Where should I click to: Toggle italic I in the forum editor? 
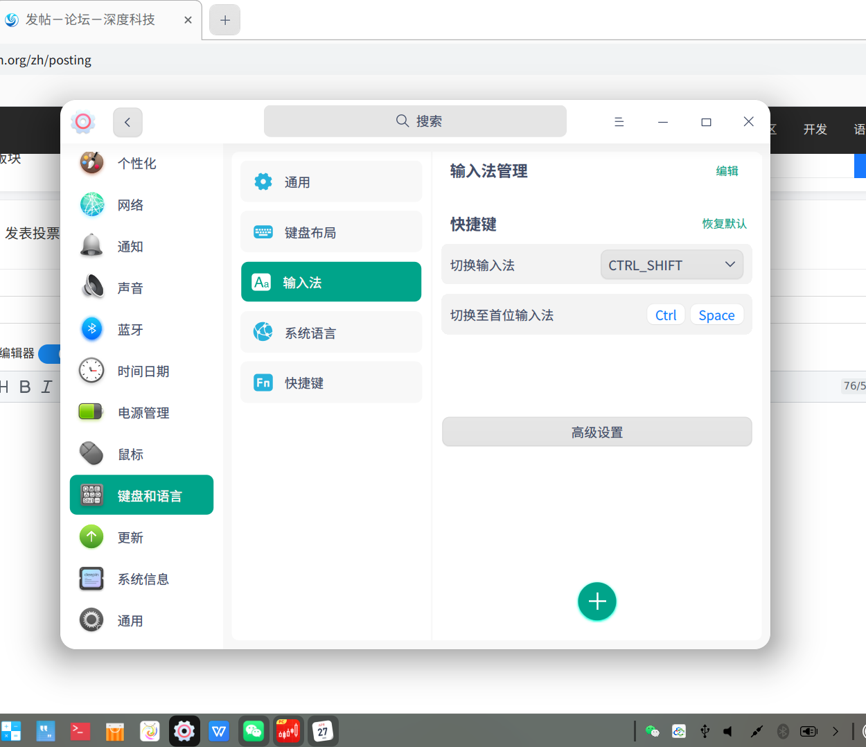pyautogui.click(x=46, y=387)
